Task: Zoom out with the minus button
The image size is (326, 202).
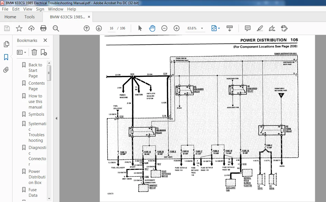Action: pyautogui.click(x=164, y=28)
